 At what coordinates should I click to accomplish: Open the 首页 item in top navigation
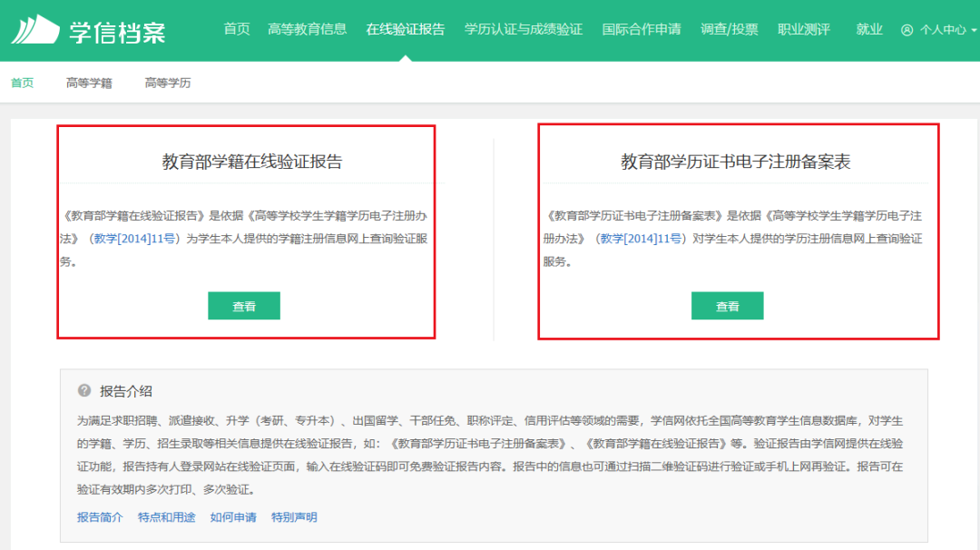pyautogui.click(x=237, y=29)
